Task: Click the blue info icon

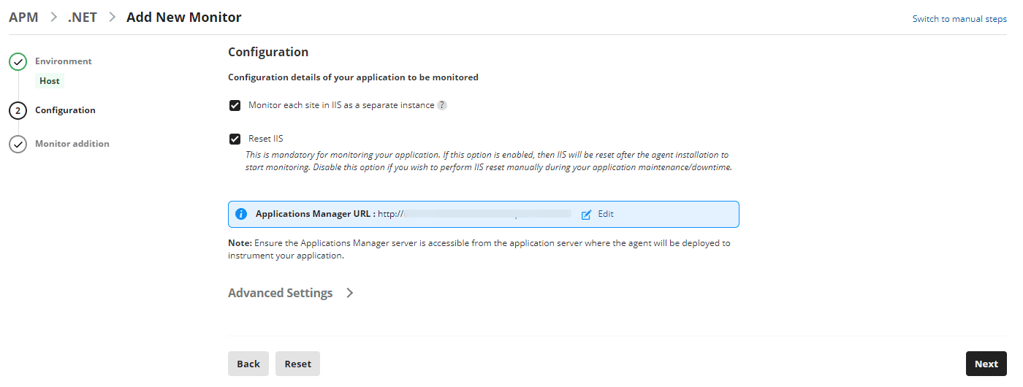Action: tap(241, 214)
